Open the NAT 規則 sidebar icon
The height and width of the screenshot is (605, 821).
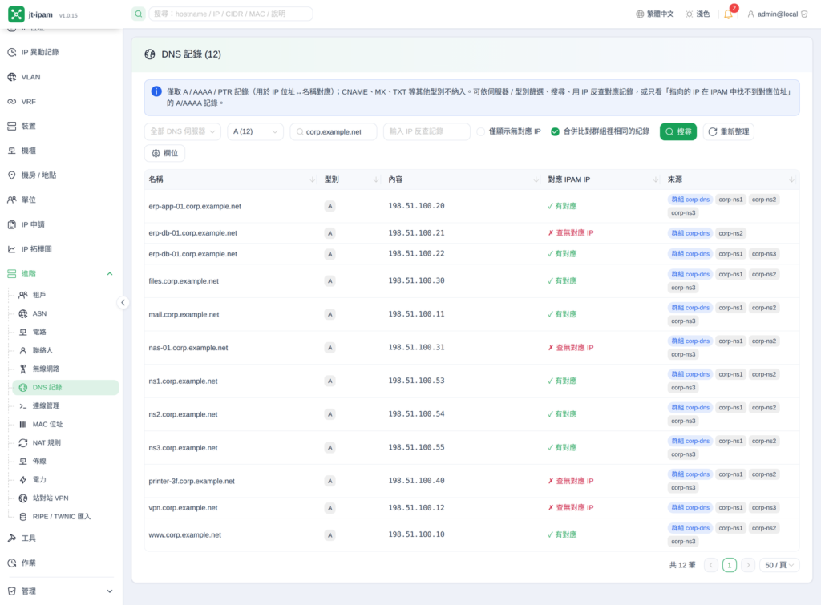[x=23, y=443]
